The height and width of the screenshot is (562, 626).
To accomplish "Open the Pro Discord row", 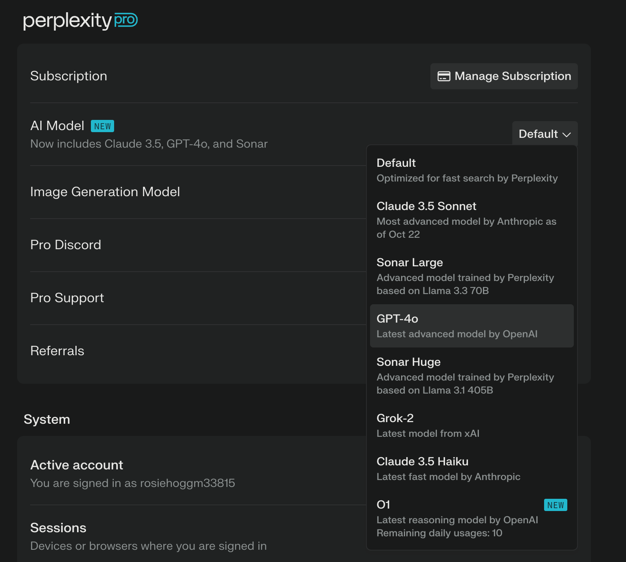I will coord(198,245).
